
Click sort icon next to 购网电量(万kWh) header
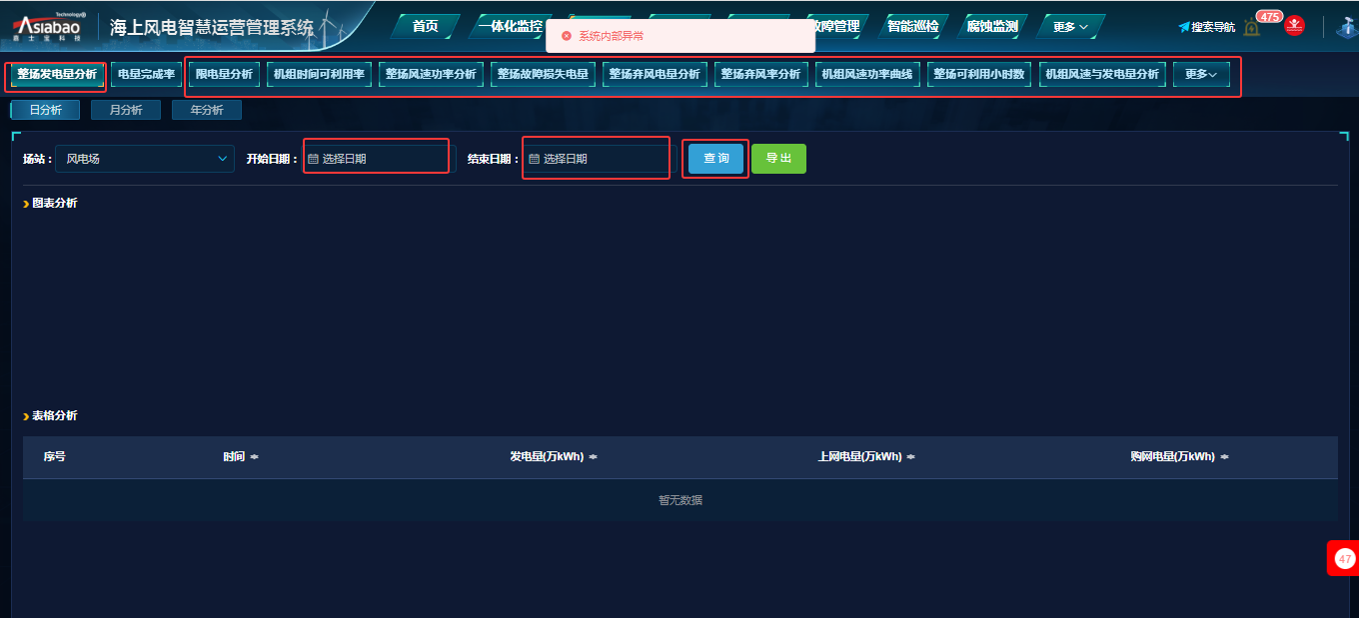(x=1224, y=457)
